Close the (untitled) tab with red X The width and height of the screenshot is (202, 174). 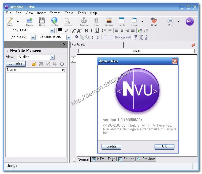coord(193,45)
